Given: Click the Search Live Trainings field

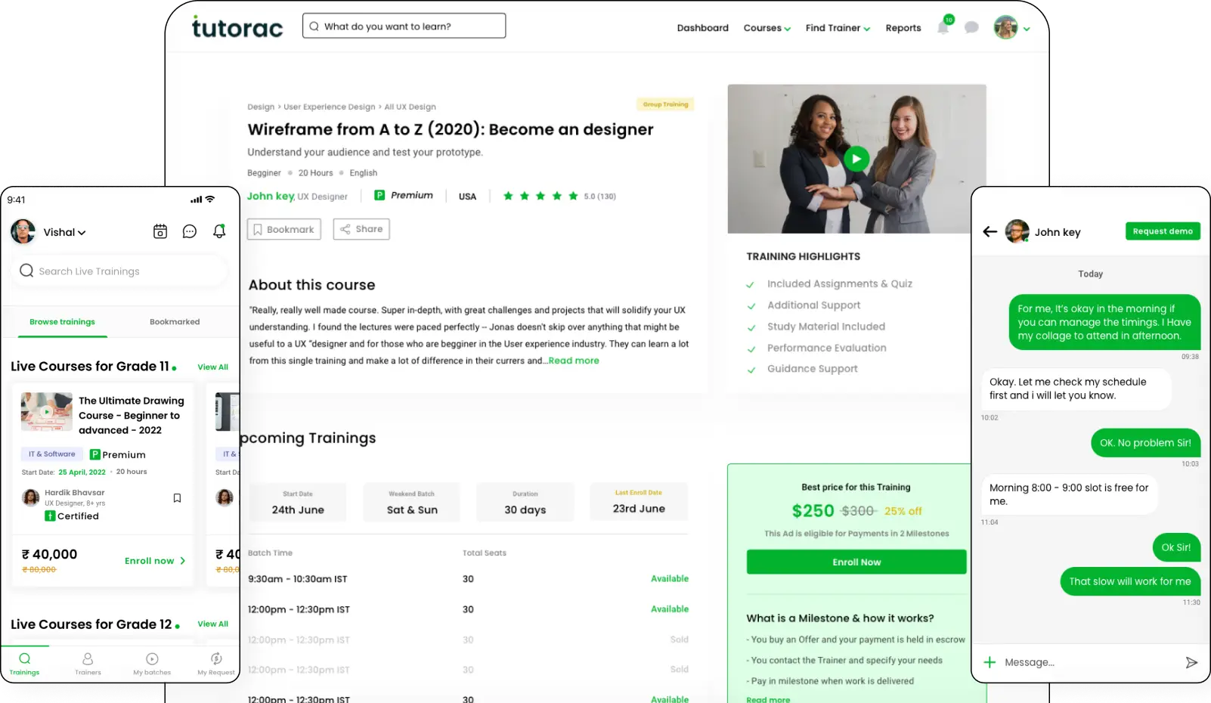Looking at the screenshot, I should [121, 271].
